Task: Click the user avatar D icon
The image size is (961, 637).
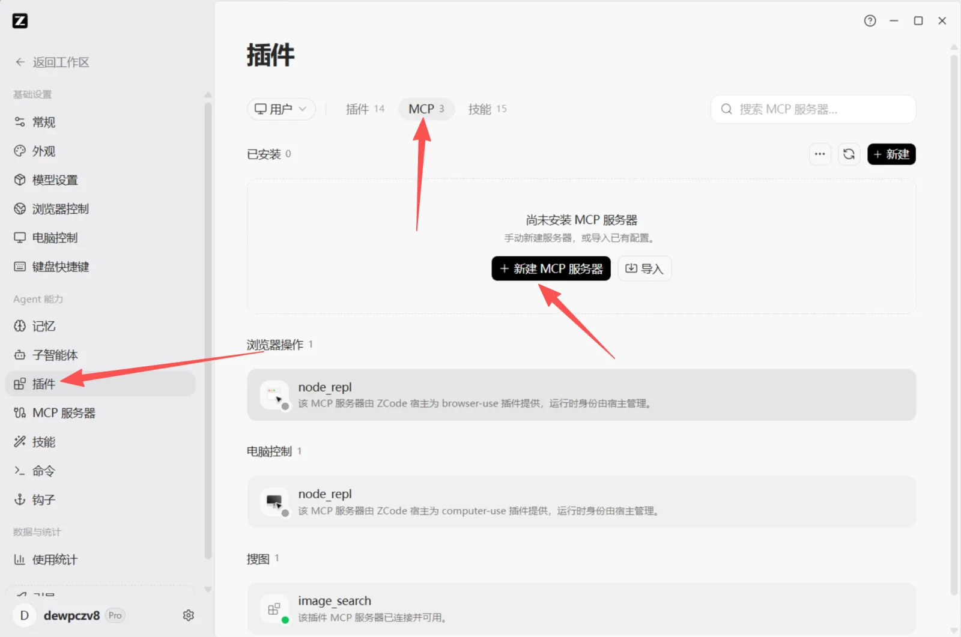Action: 25,615
